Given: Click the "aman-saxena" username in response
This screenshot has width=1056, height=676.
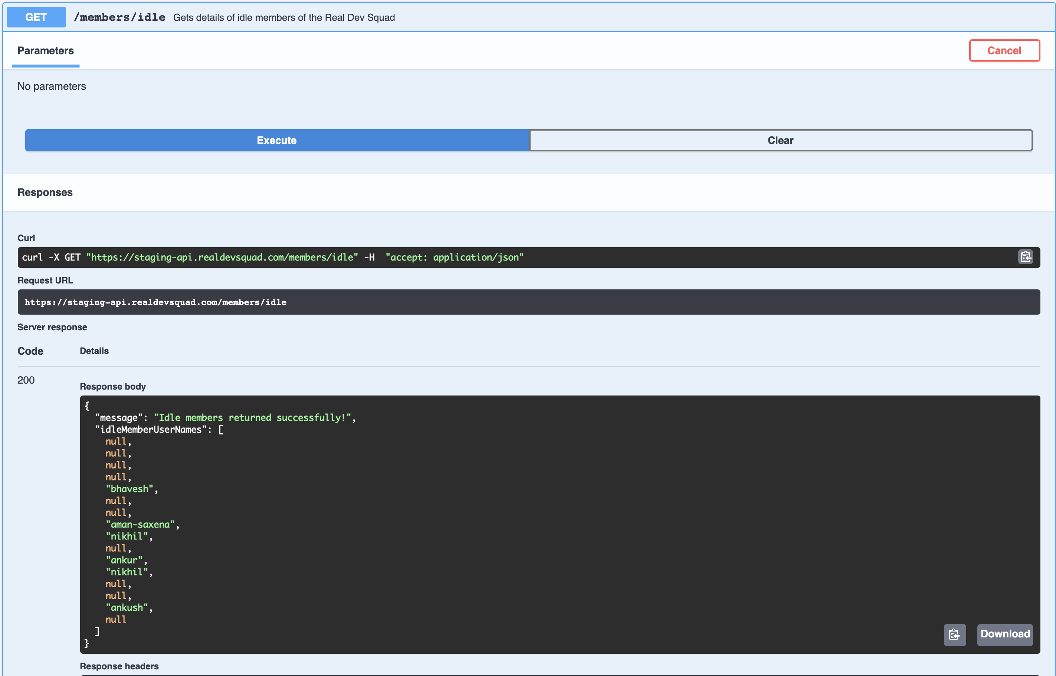Looking at the screenshot, I should point(140,525).
